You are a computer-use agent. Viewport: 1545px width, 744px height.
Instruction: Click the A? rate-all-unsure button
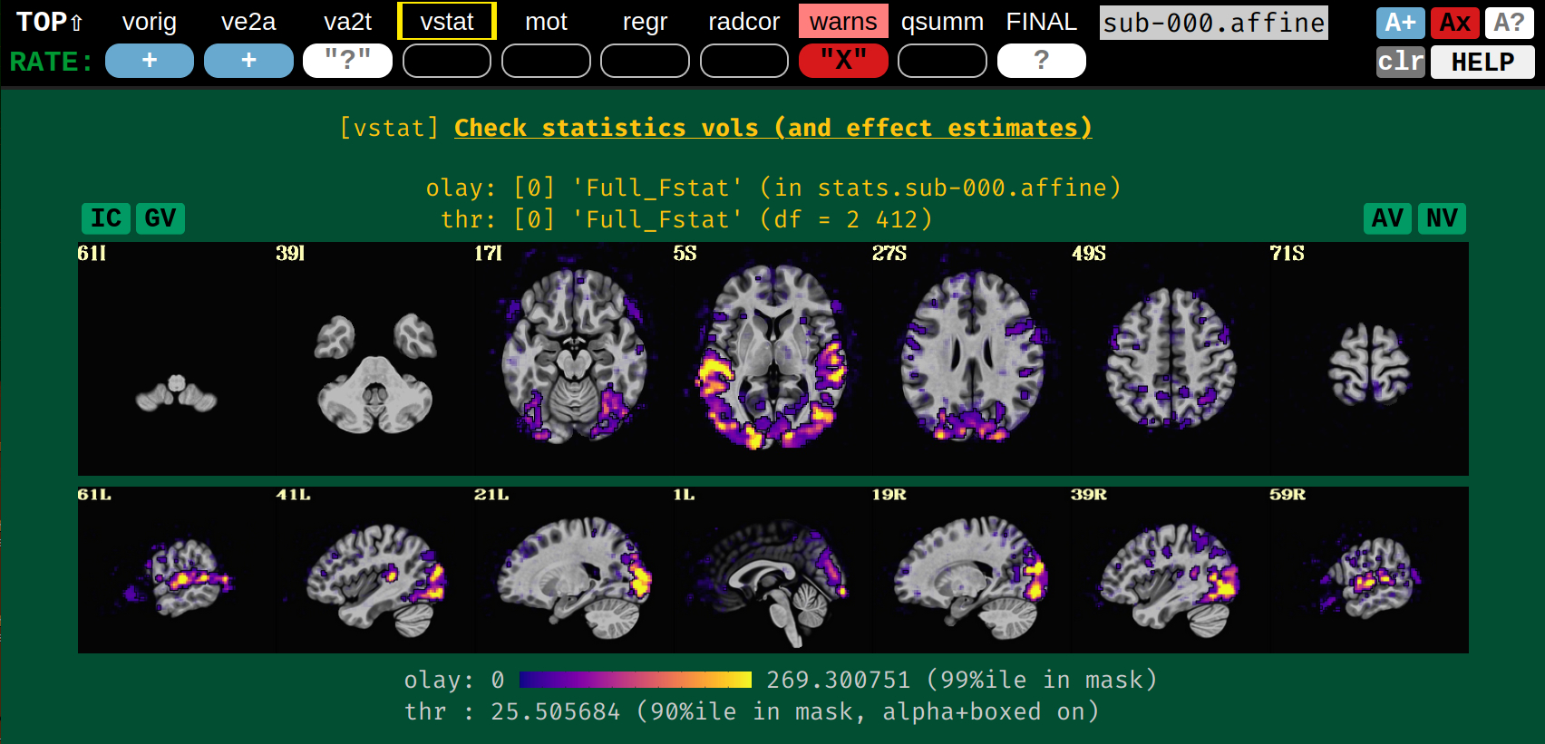(1509, 23)
